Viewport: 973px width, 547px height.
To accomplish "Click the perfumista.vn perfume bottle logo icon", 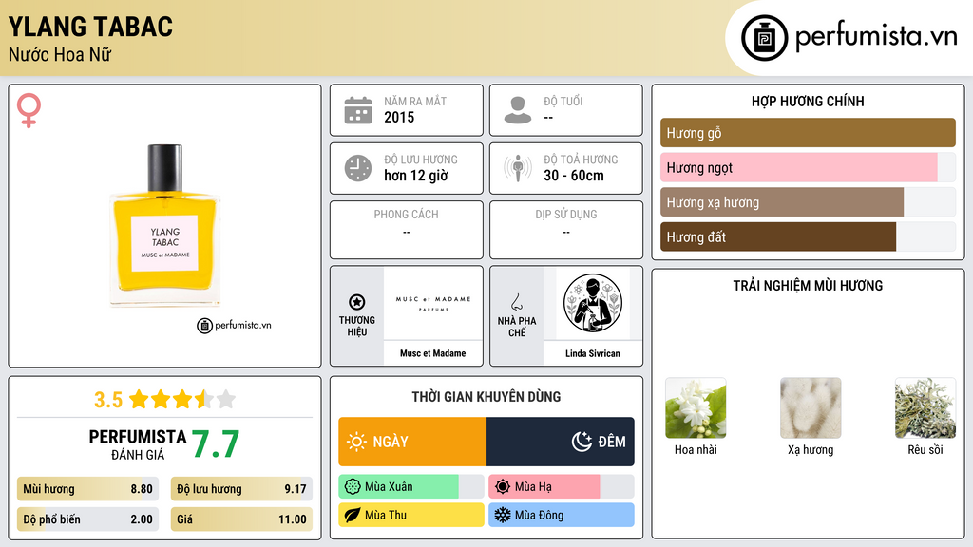I will (x=764, y=38).
